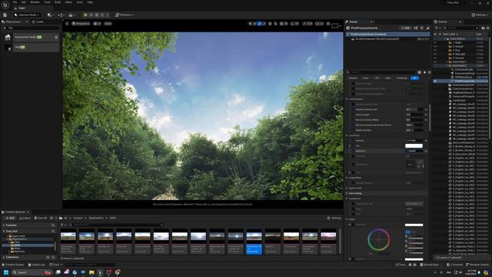Expand the Collections section

(4, 257)
